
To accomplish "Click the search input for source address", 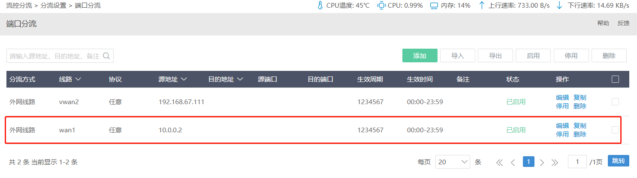I will click(x=54, y=56).
